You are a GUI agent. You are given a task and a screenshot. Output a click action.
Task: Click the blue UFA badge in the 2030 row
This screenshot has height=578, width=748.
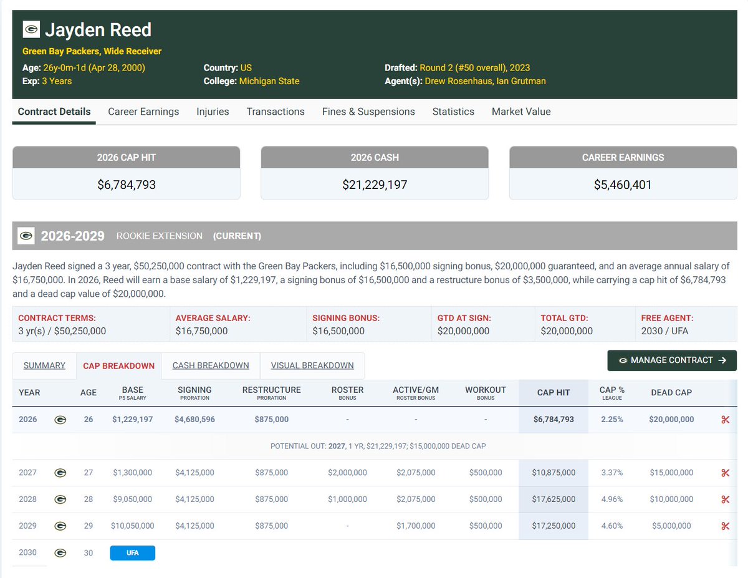click(x=133, y=552)
